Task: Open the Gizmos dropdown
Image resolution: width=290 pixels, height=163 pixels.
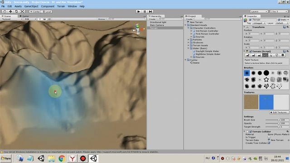Action: tap(102, 19)
